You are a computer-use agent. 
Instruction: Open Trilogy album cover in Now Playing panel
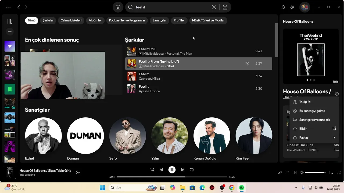coord(311,56)
